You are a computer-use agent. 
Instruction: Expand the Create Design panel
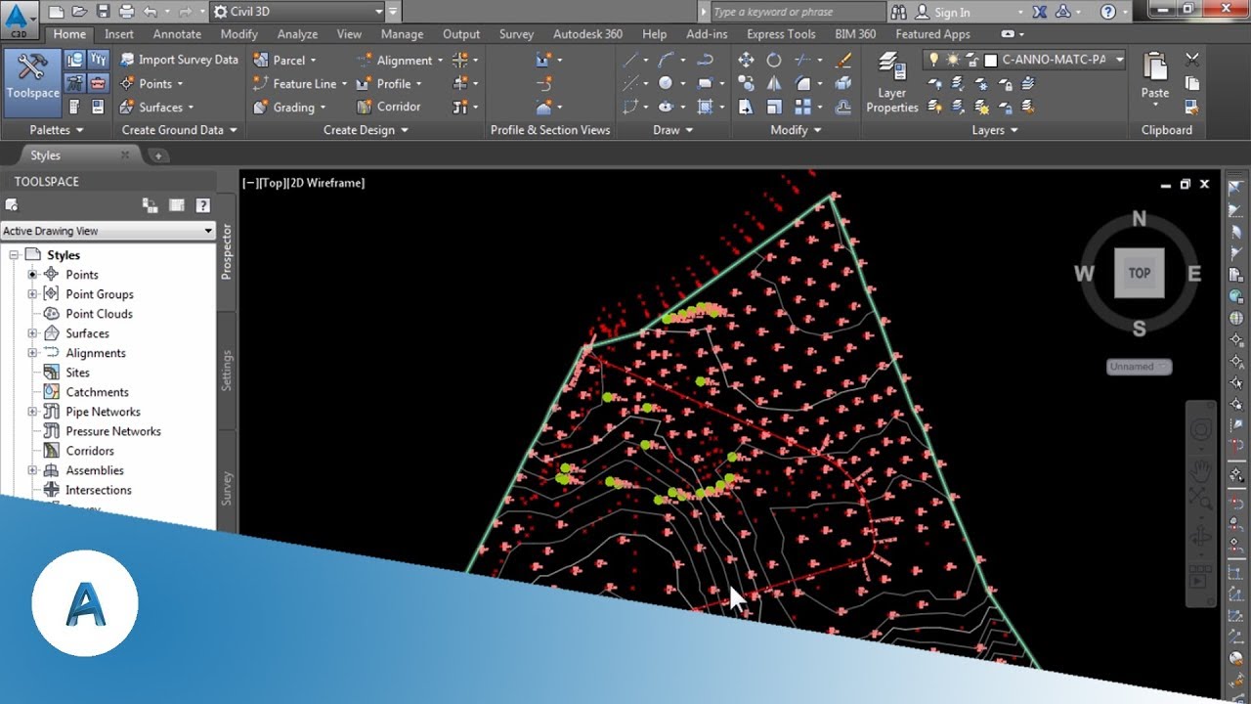[x=366, y=130]
